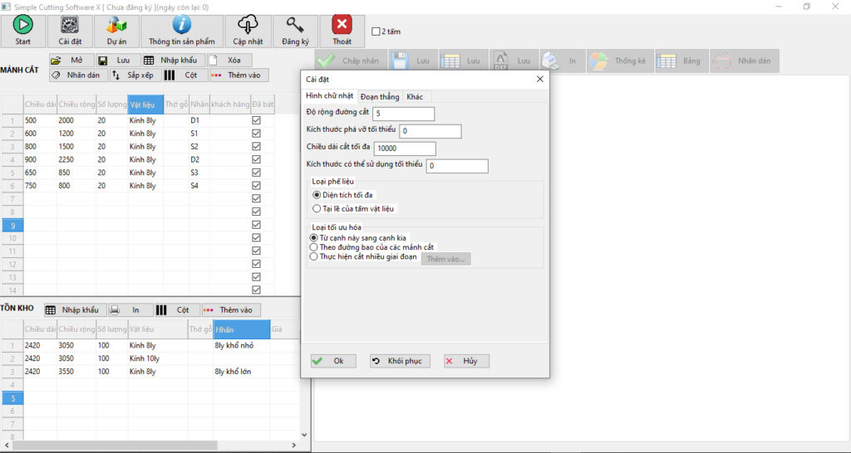Click the Thống kê pie chart button
Viewport: 851px width, 453px height.
tap(620, 61)
